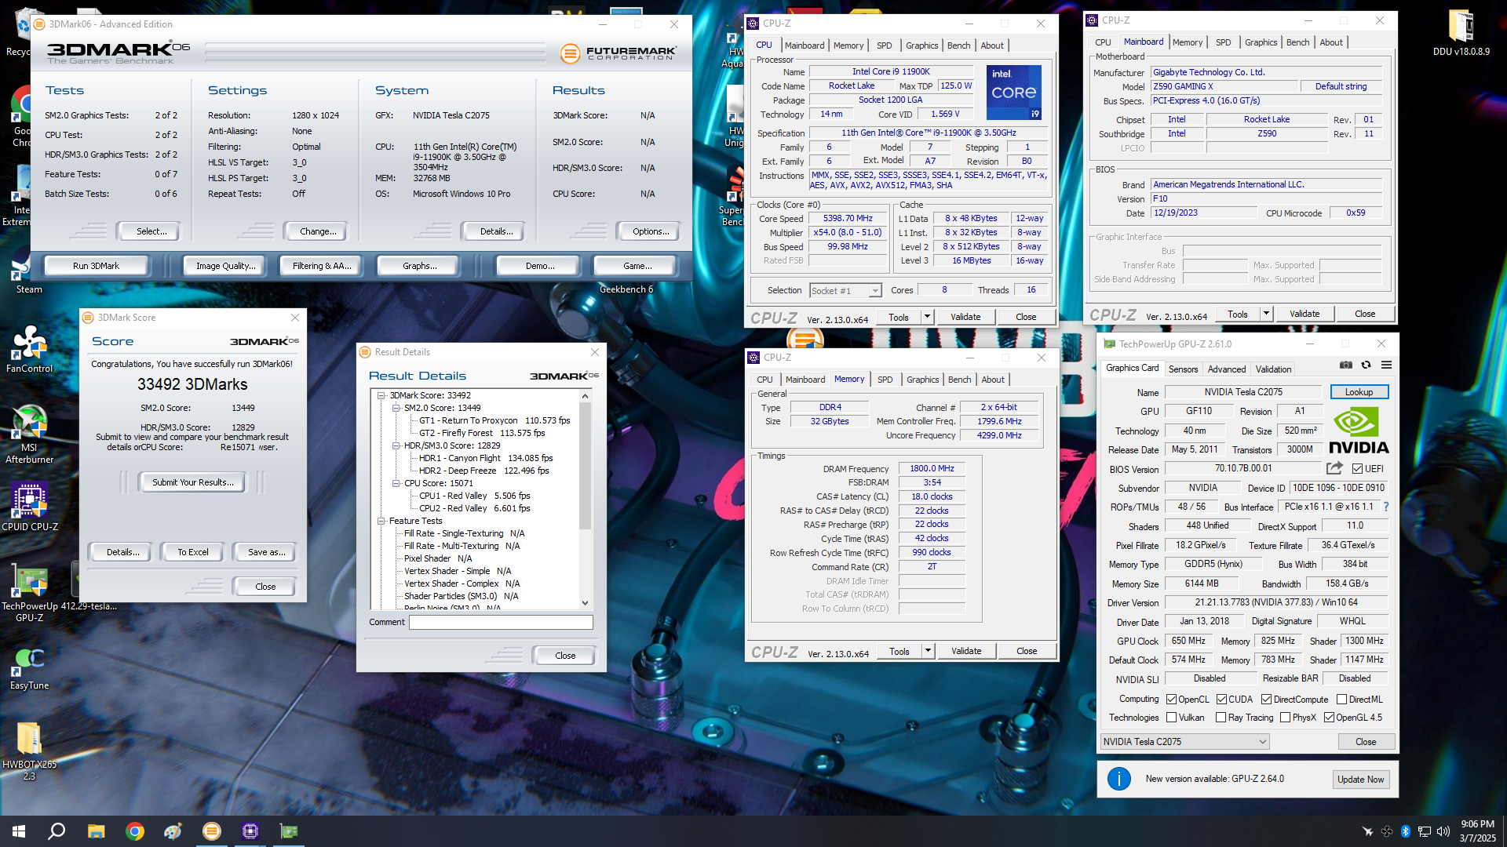
Task: Collapse HDR/SM3.0 Score tree node
Action: tap(396, 445)
